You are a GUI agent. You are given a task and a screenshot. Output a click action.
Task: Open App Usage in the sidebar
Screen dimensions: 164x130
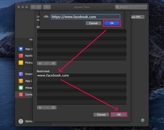coord(26,49)
